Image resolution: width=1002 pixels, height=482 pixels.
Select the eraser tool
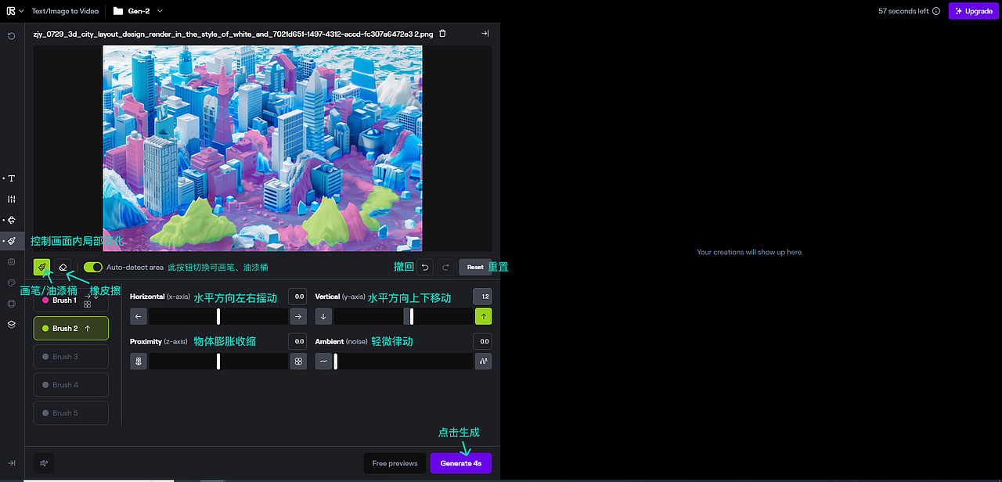coord(64,268)
